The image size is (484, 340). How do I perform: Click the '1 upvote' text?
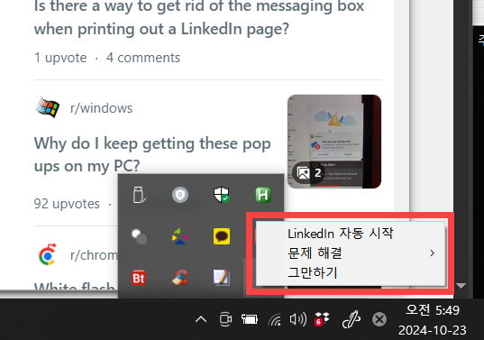[60, 58]
